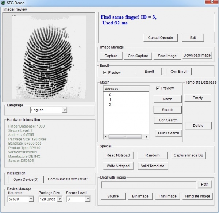Click Empty in Template Database
Image resolution: width=219 pixels, height=213 pixels.
pos(197,98)
